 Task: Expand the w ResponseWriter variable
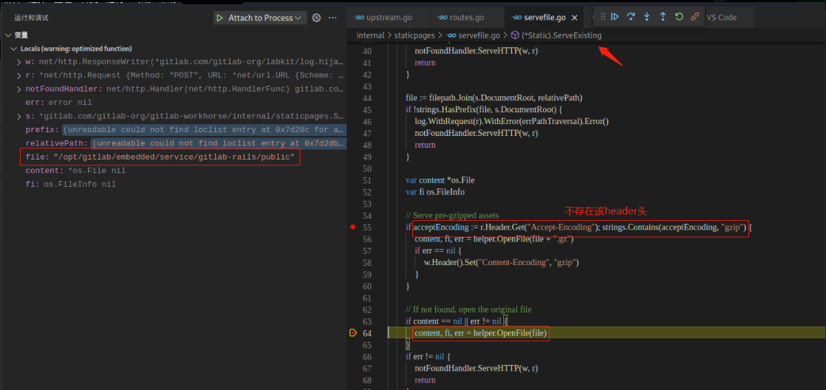click(19, 62)
